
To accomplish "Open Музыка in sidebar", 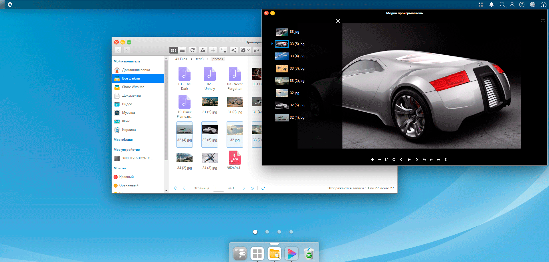I will click(138, 113).
